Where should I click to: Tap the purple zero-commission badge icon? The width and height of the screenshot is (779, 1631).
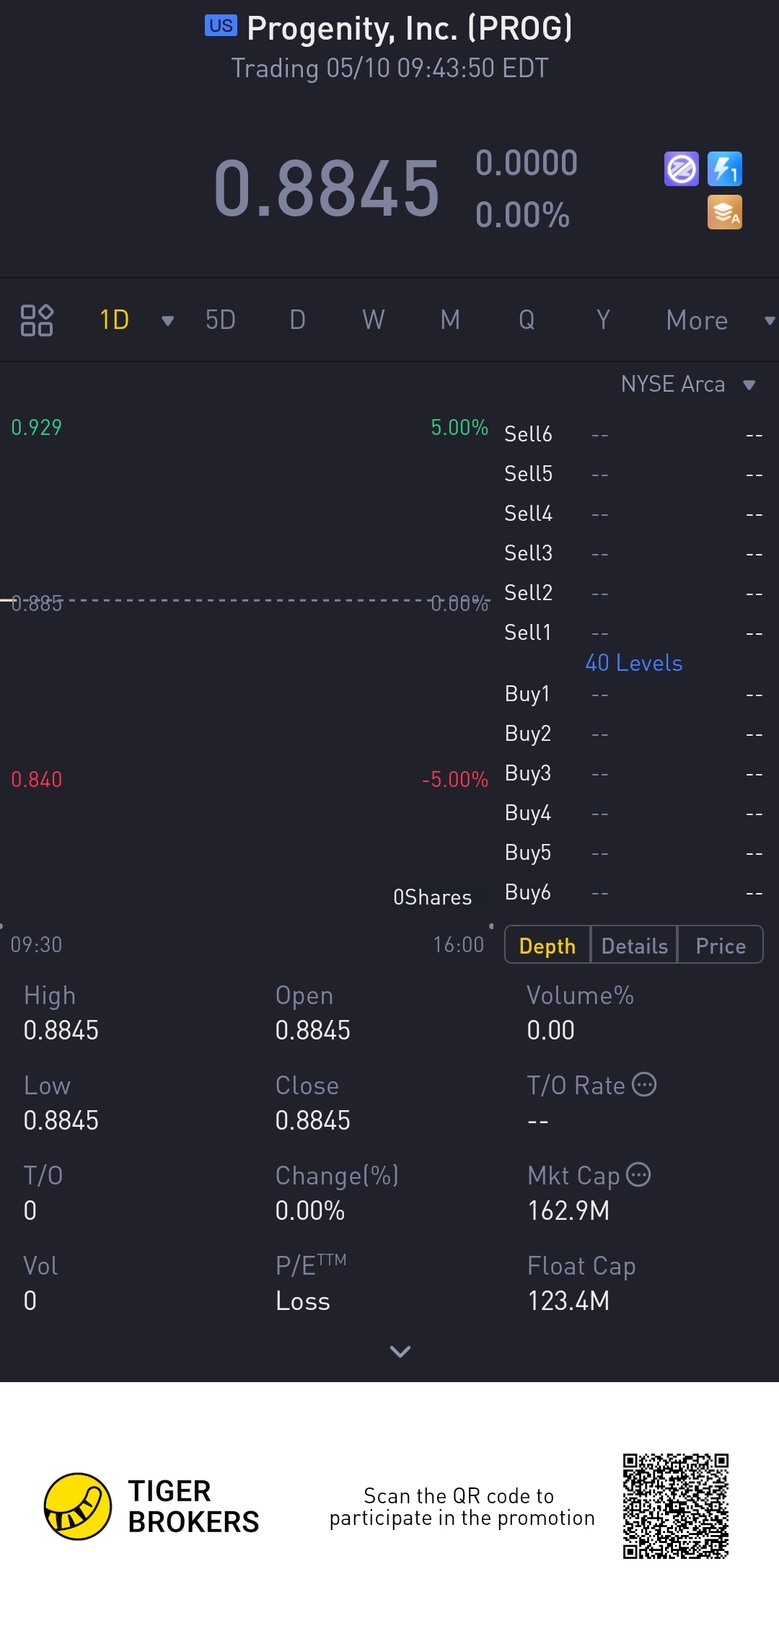click(x=681, y=170)
